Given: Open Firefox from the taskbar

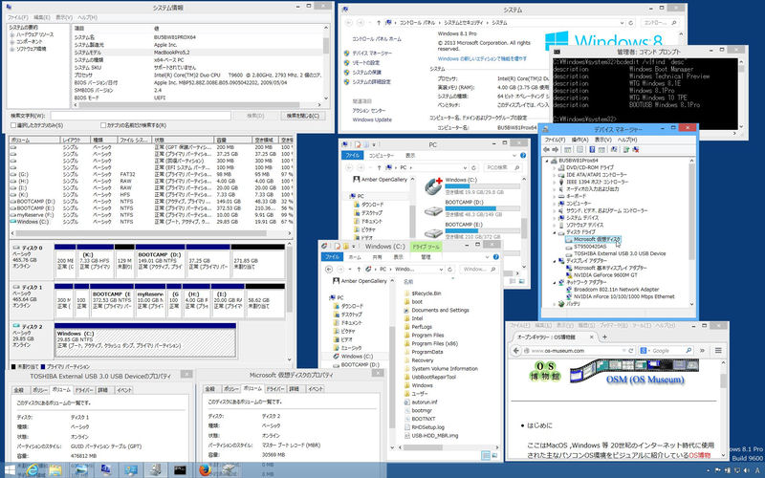Looking at the screenshot, I should (x=206, y=469).
